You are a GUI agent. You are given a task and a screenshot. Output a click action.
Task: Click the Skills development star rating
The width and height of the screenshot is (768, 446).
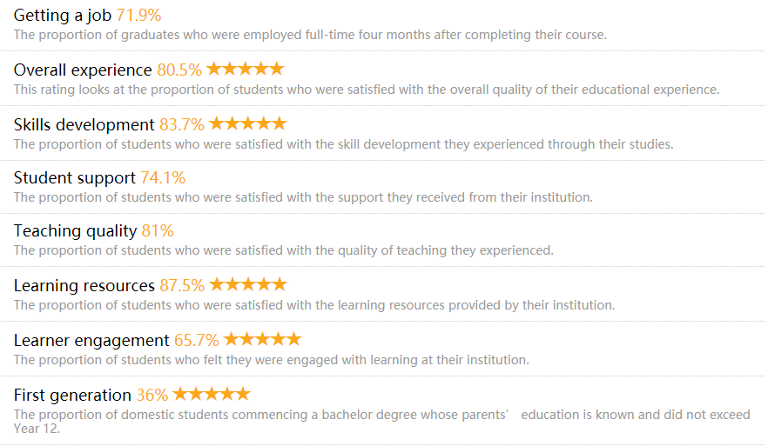[247, 124]
